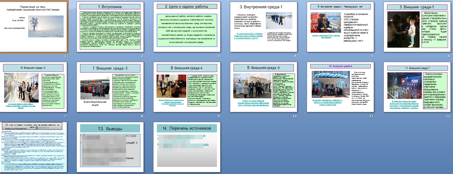Select slide 12. А вот что говорят работники
This screenshot has width=453, height=174.
(33, 147)
